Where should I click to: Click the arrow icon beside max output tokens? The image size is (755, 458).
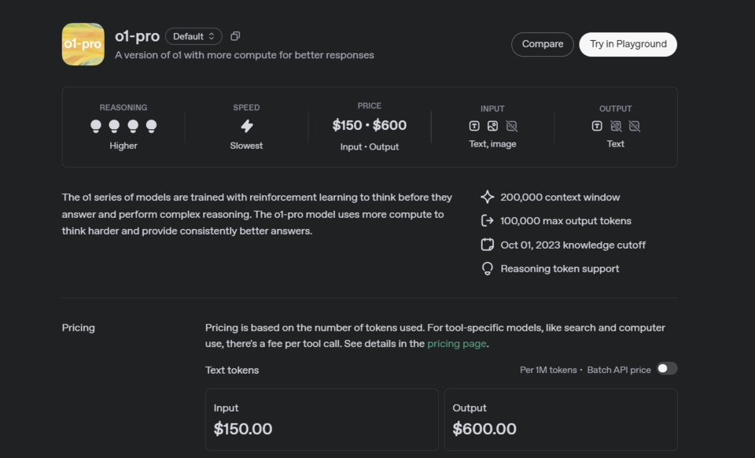(x=488, y=221)
